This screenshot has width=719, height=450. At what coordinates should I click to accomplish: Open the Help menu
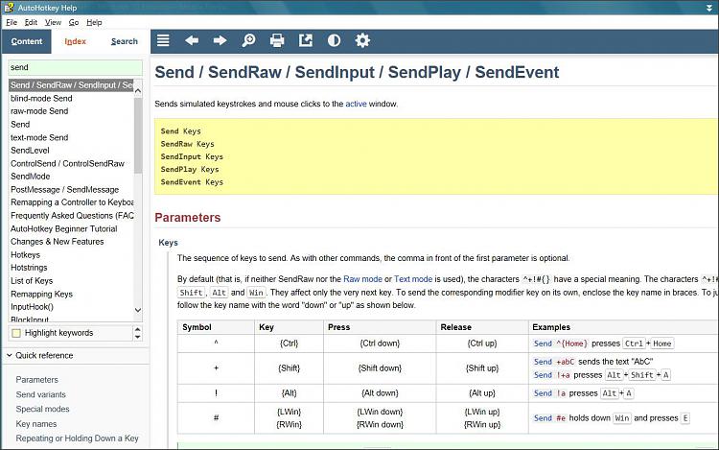94,22
